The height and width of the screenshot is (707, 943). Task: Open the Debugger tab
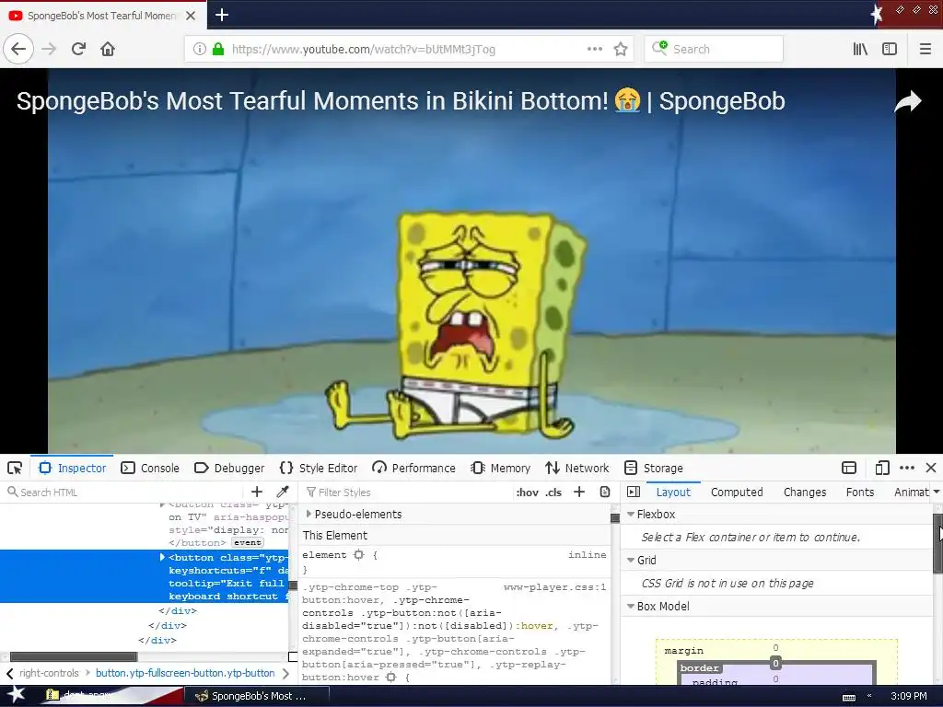coord(229,468)
